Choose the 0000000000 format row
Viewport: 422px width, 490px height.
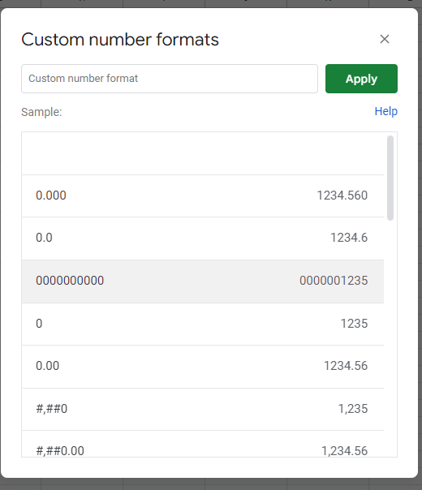tap(203, 282)
